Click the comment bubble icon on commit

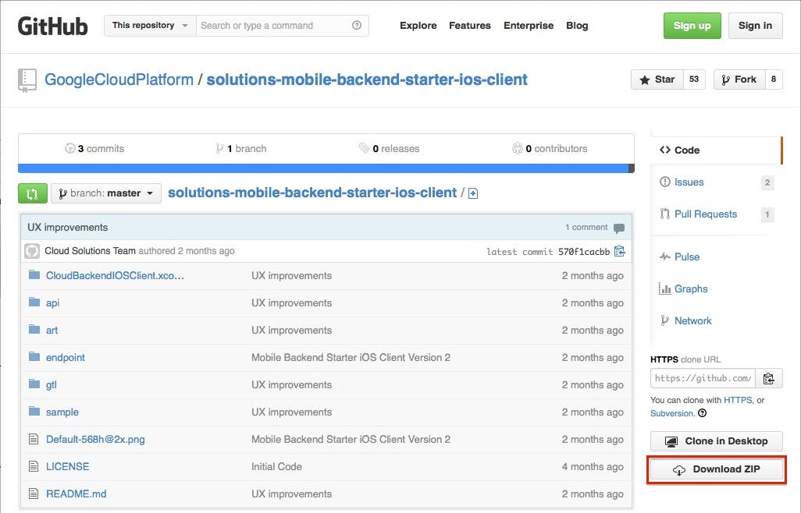pyautogui.click(x=619, y=228)
